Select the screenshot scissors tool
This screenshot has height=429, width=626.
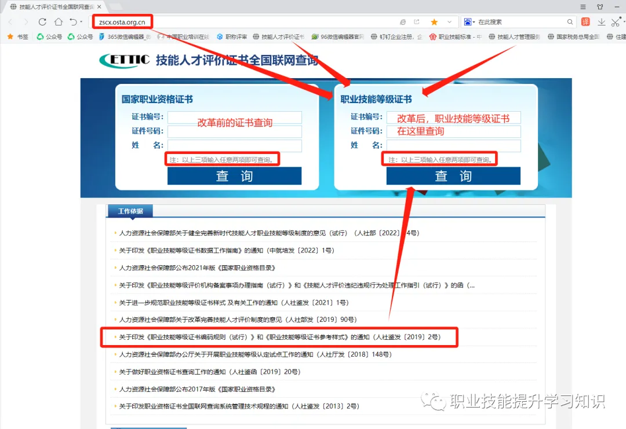point(616,22)
